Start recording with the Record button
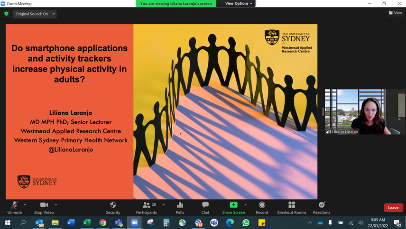 click(x=262, y=208)
